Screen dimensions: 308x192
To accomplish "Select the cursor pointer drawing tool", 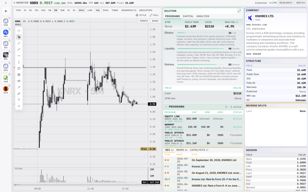I will click(x=19, y=37).
